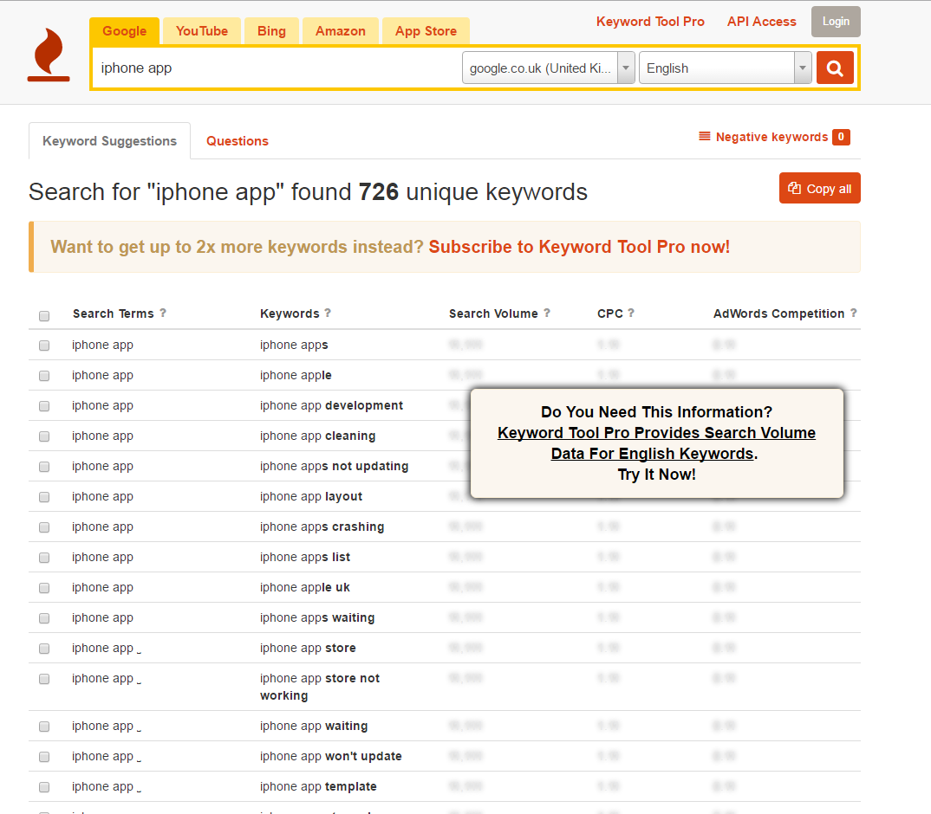Click the keyword 'iphone apps not updating'
The width and height of the screenshot is (931, 814).
pyautogui.click(x=334, y=467)
